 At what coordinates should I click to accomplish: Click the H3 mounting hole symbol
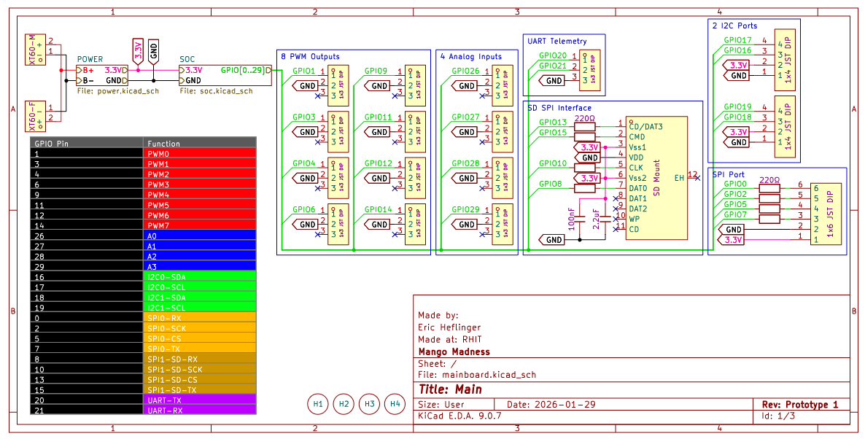click(x=369, y=404)
